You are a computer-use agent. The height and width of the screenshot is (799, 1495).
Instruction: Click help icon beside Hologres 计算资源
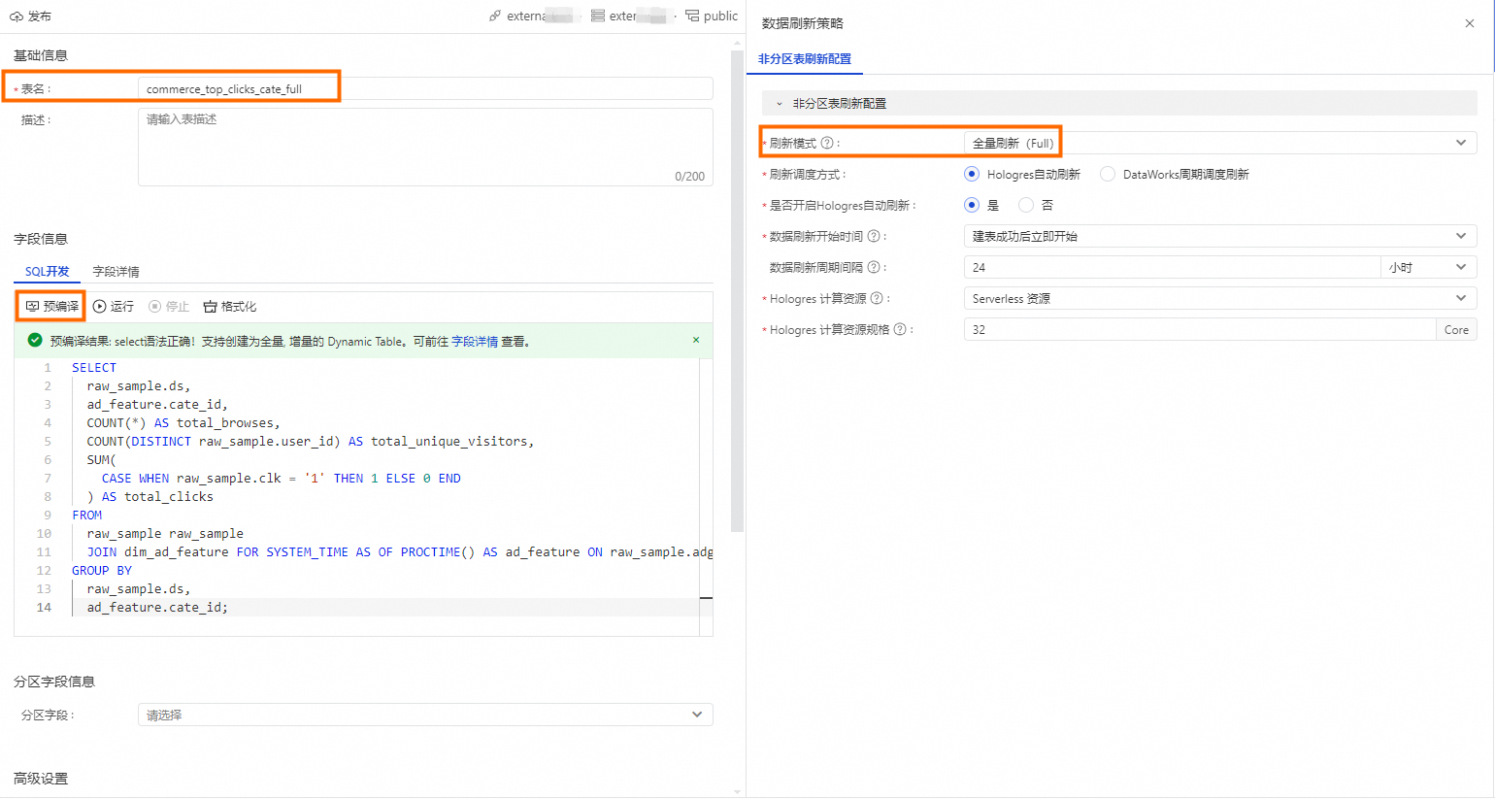click(878, 298)
